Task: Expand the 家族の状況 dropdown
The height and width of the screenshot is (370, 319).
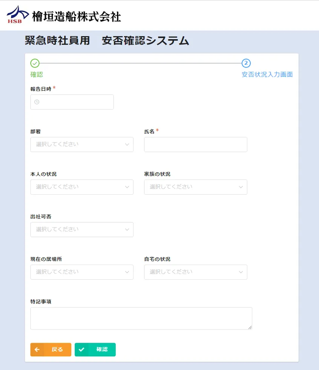Action: (x=195, y=187)
